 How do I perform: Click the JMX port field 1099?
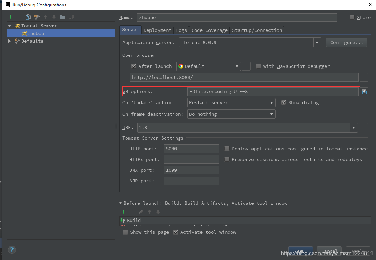[x=191, y=170]
